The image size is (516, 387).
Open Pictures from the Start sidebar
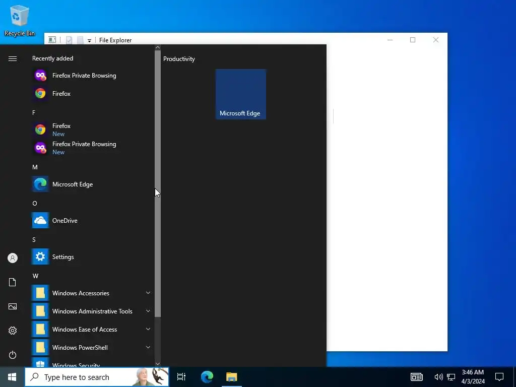point(13,306)
